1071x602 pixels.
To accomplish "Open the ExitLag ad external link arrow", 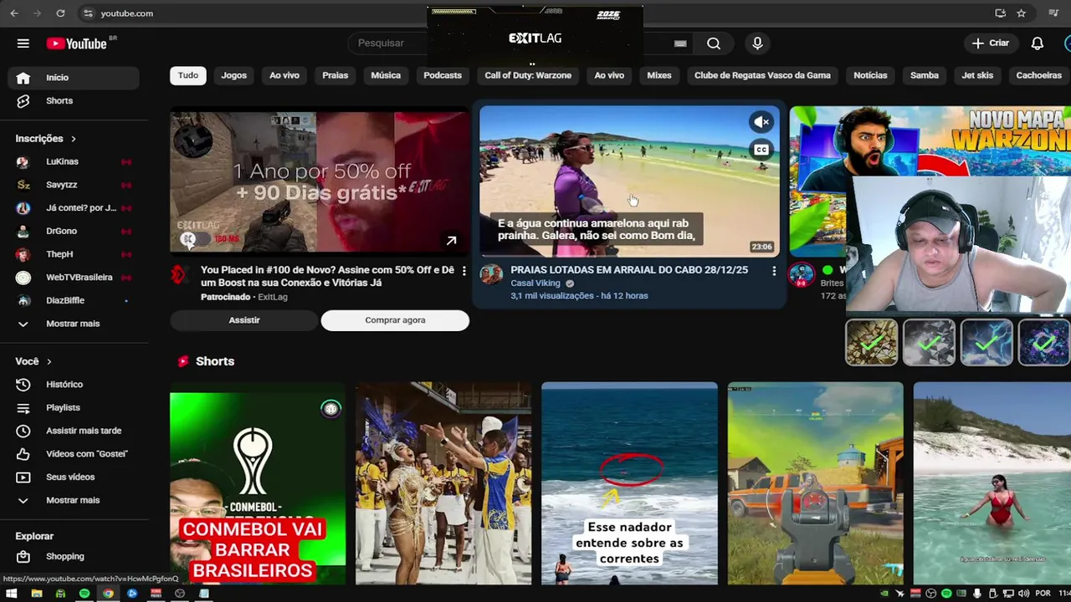I will (x=451, y=241).
